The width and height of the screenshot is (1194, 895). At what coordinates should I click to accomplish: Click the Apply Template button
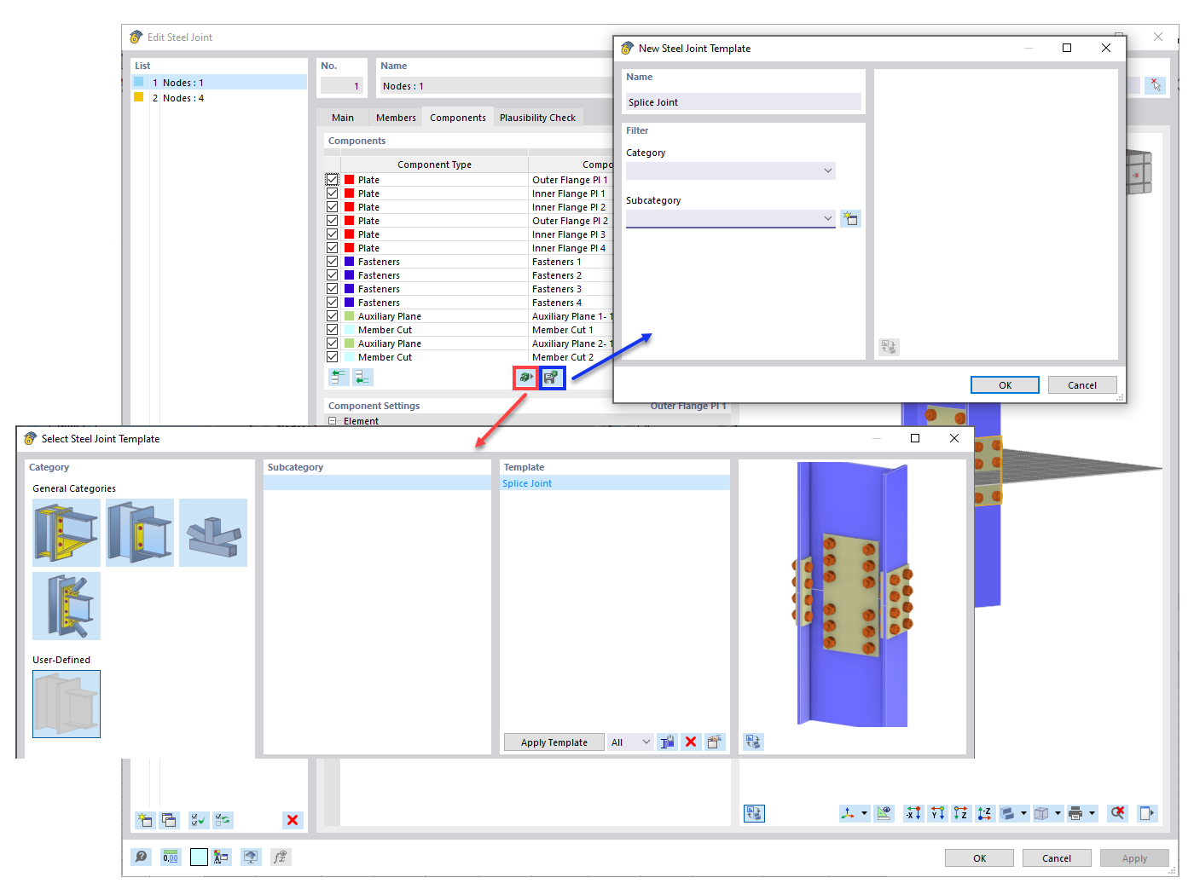point(554,742)
